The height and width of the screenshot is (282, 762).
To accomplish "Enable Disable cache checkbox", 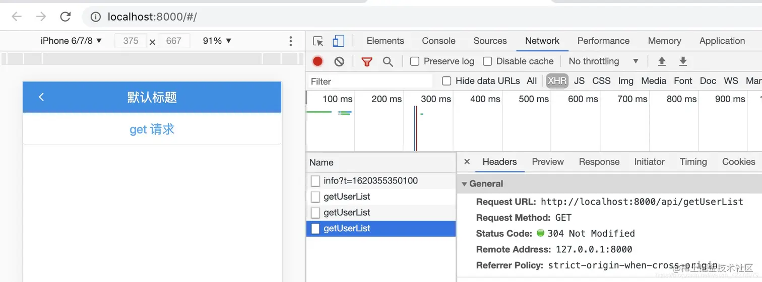I will (x=487, y=61).
